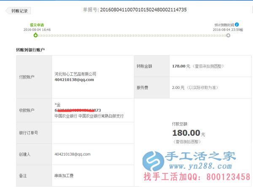Click the 预计到账时间 label
Image resolution: width=253 pixels, height=187 pixels.
[224, 25]
